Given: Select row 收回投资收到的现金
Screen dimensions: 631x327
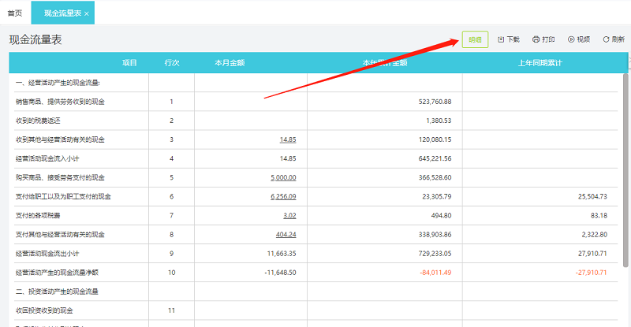Looking at the screenshot, I should (x=316, y=310).
